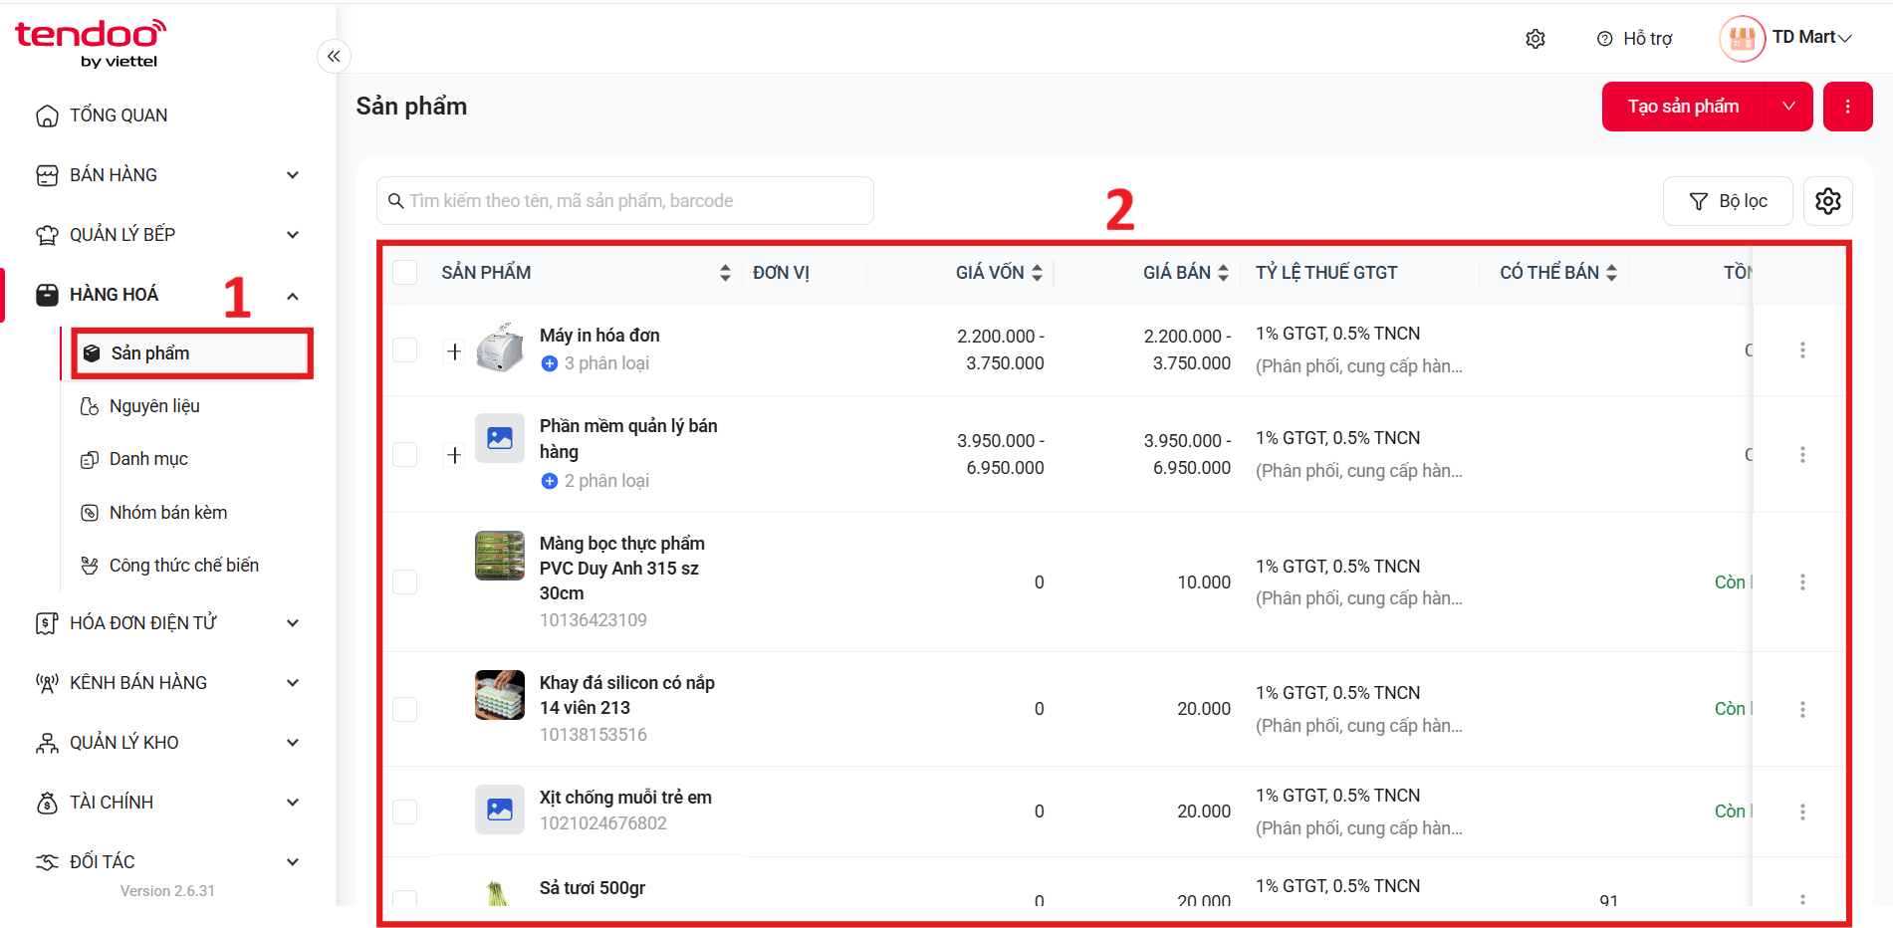Screen dimensions: 1893x928
Task: Open dropdown arrow next to Tạo sản phẩm
Action: [x=1788, y=107]
